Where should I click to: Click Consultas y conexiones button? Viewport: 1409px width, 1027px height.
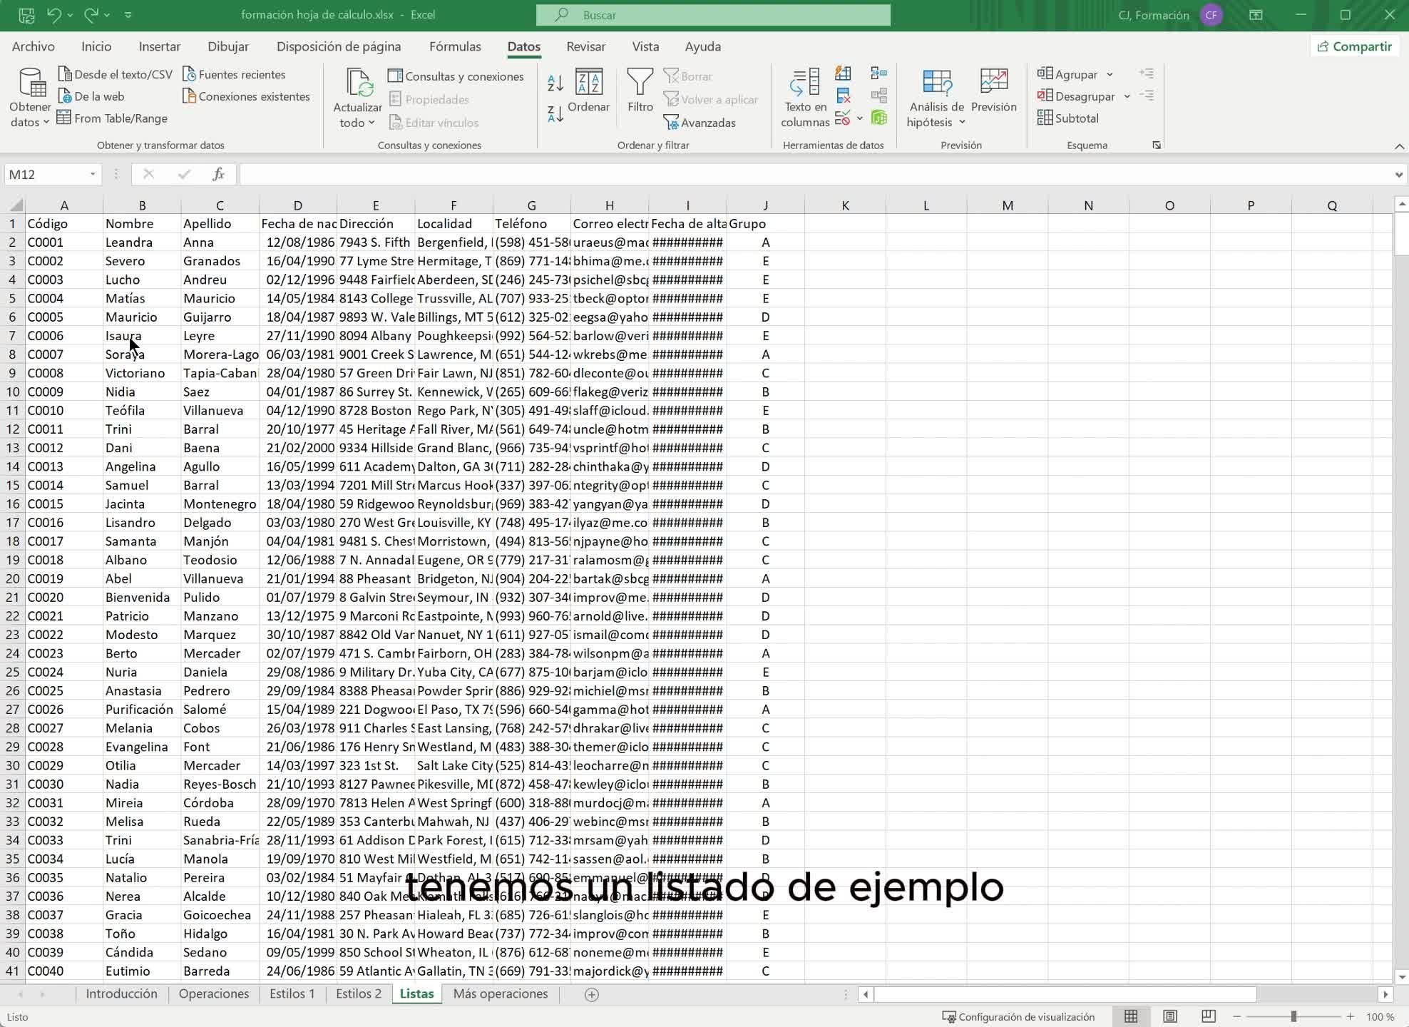coord(456,76)
